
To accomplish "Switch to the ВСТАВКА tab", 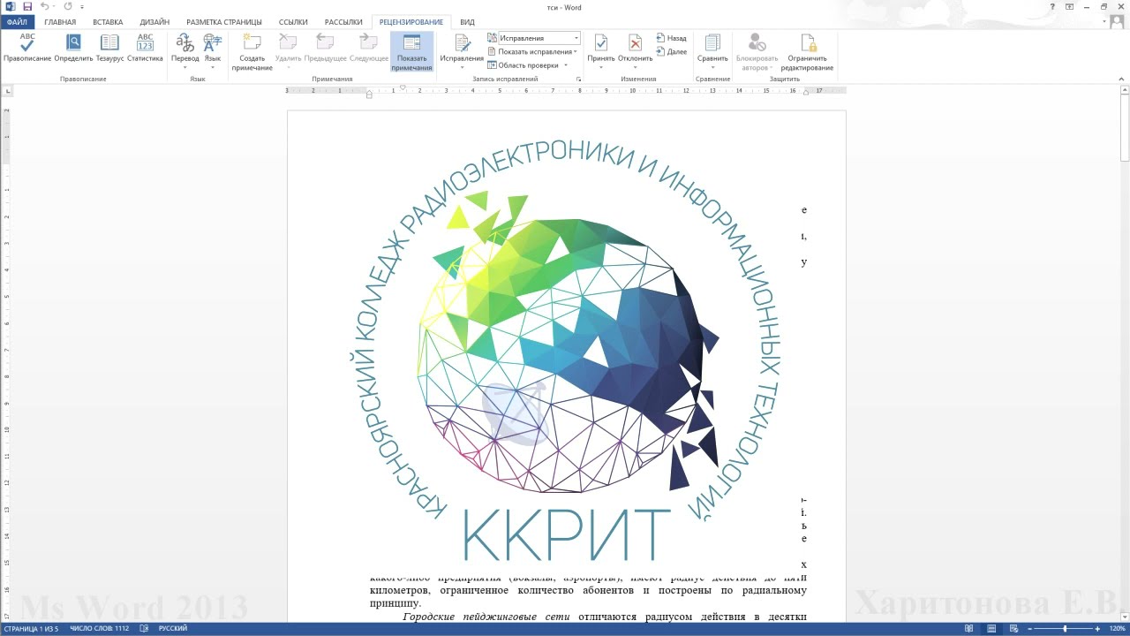I will click(108, 21).
